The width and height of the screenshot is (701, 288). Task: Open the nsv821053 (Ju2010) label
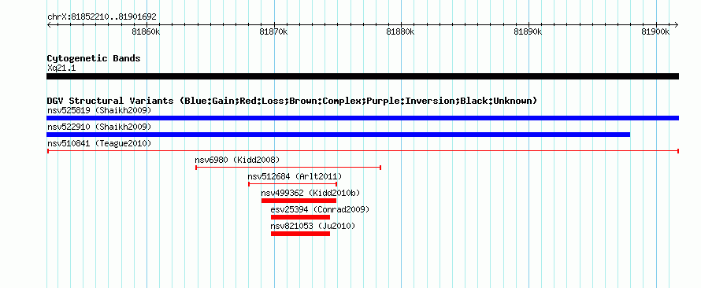[313, 226]
